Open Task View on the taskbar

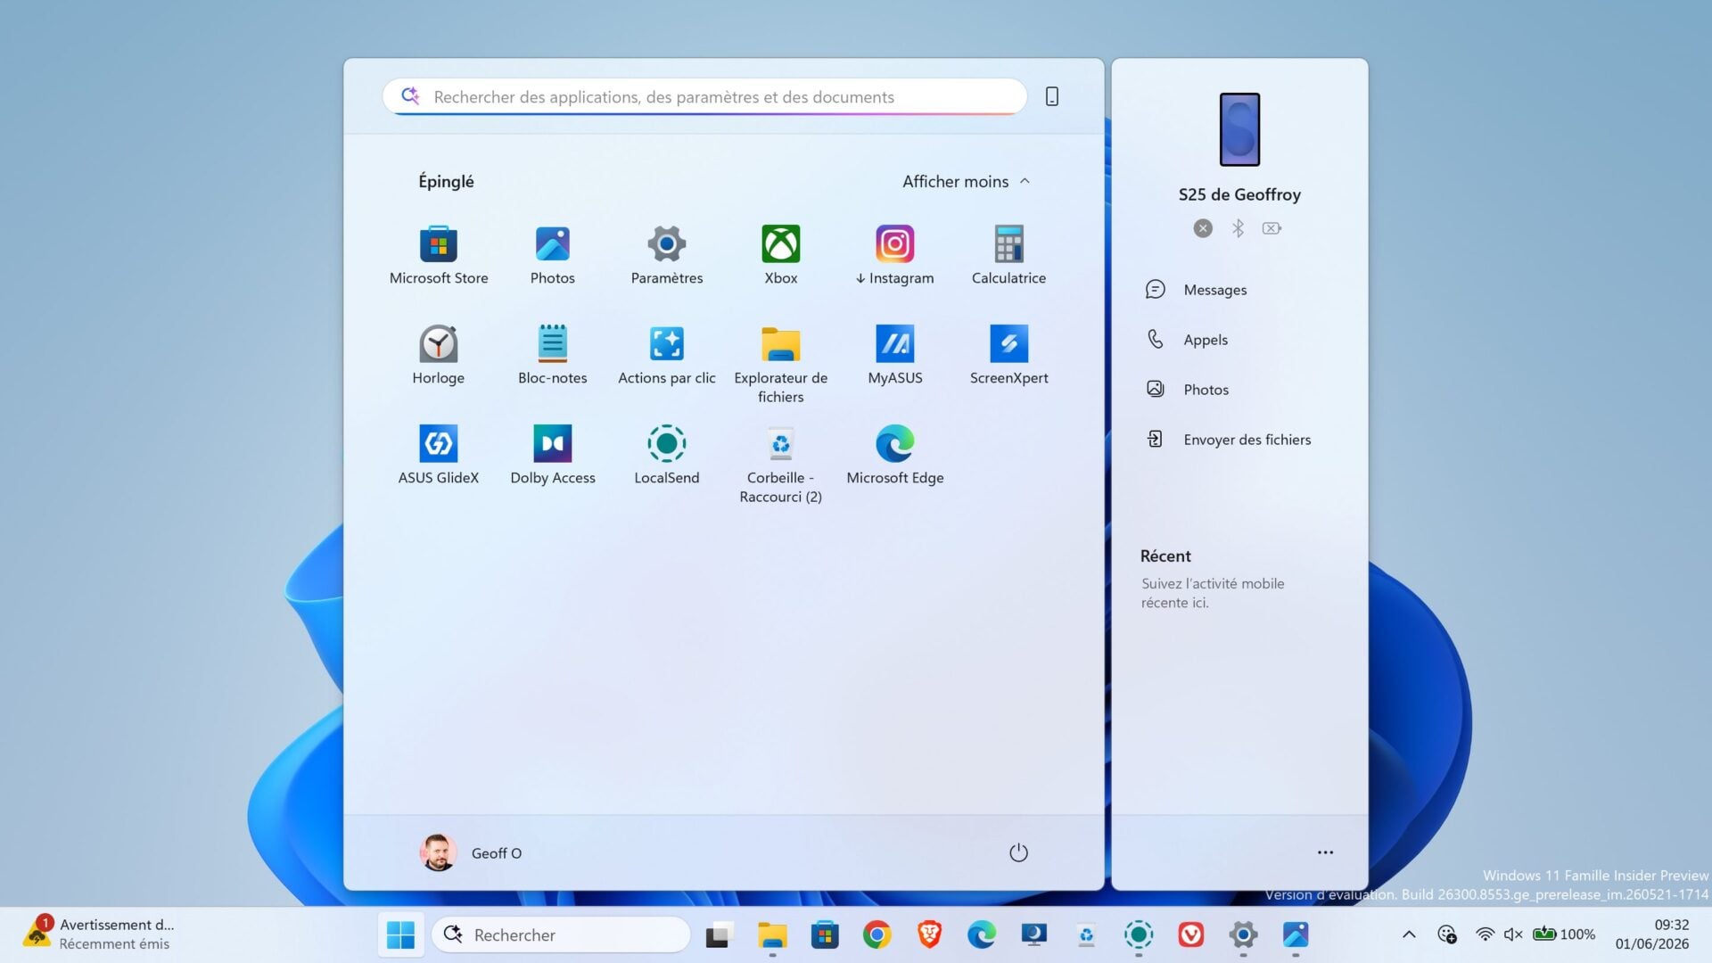coord(719,934)
